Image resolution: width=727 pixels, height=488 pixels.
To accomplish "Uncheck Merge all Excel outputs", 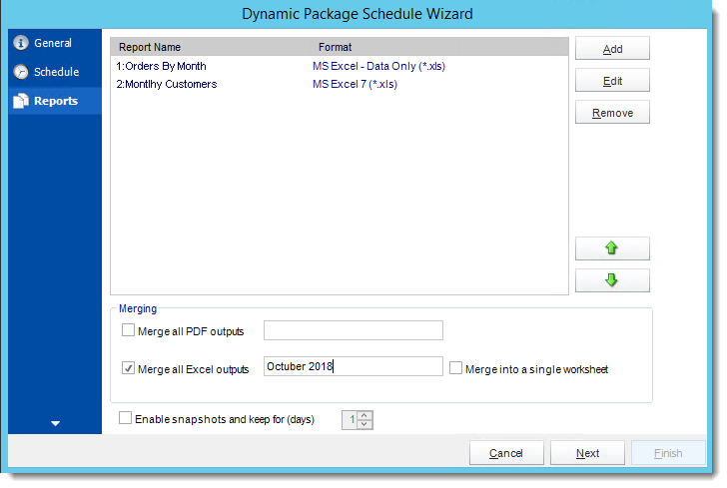I will pyautogui.click(x=128, y=368).
